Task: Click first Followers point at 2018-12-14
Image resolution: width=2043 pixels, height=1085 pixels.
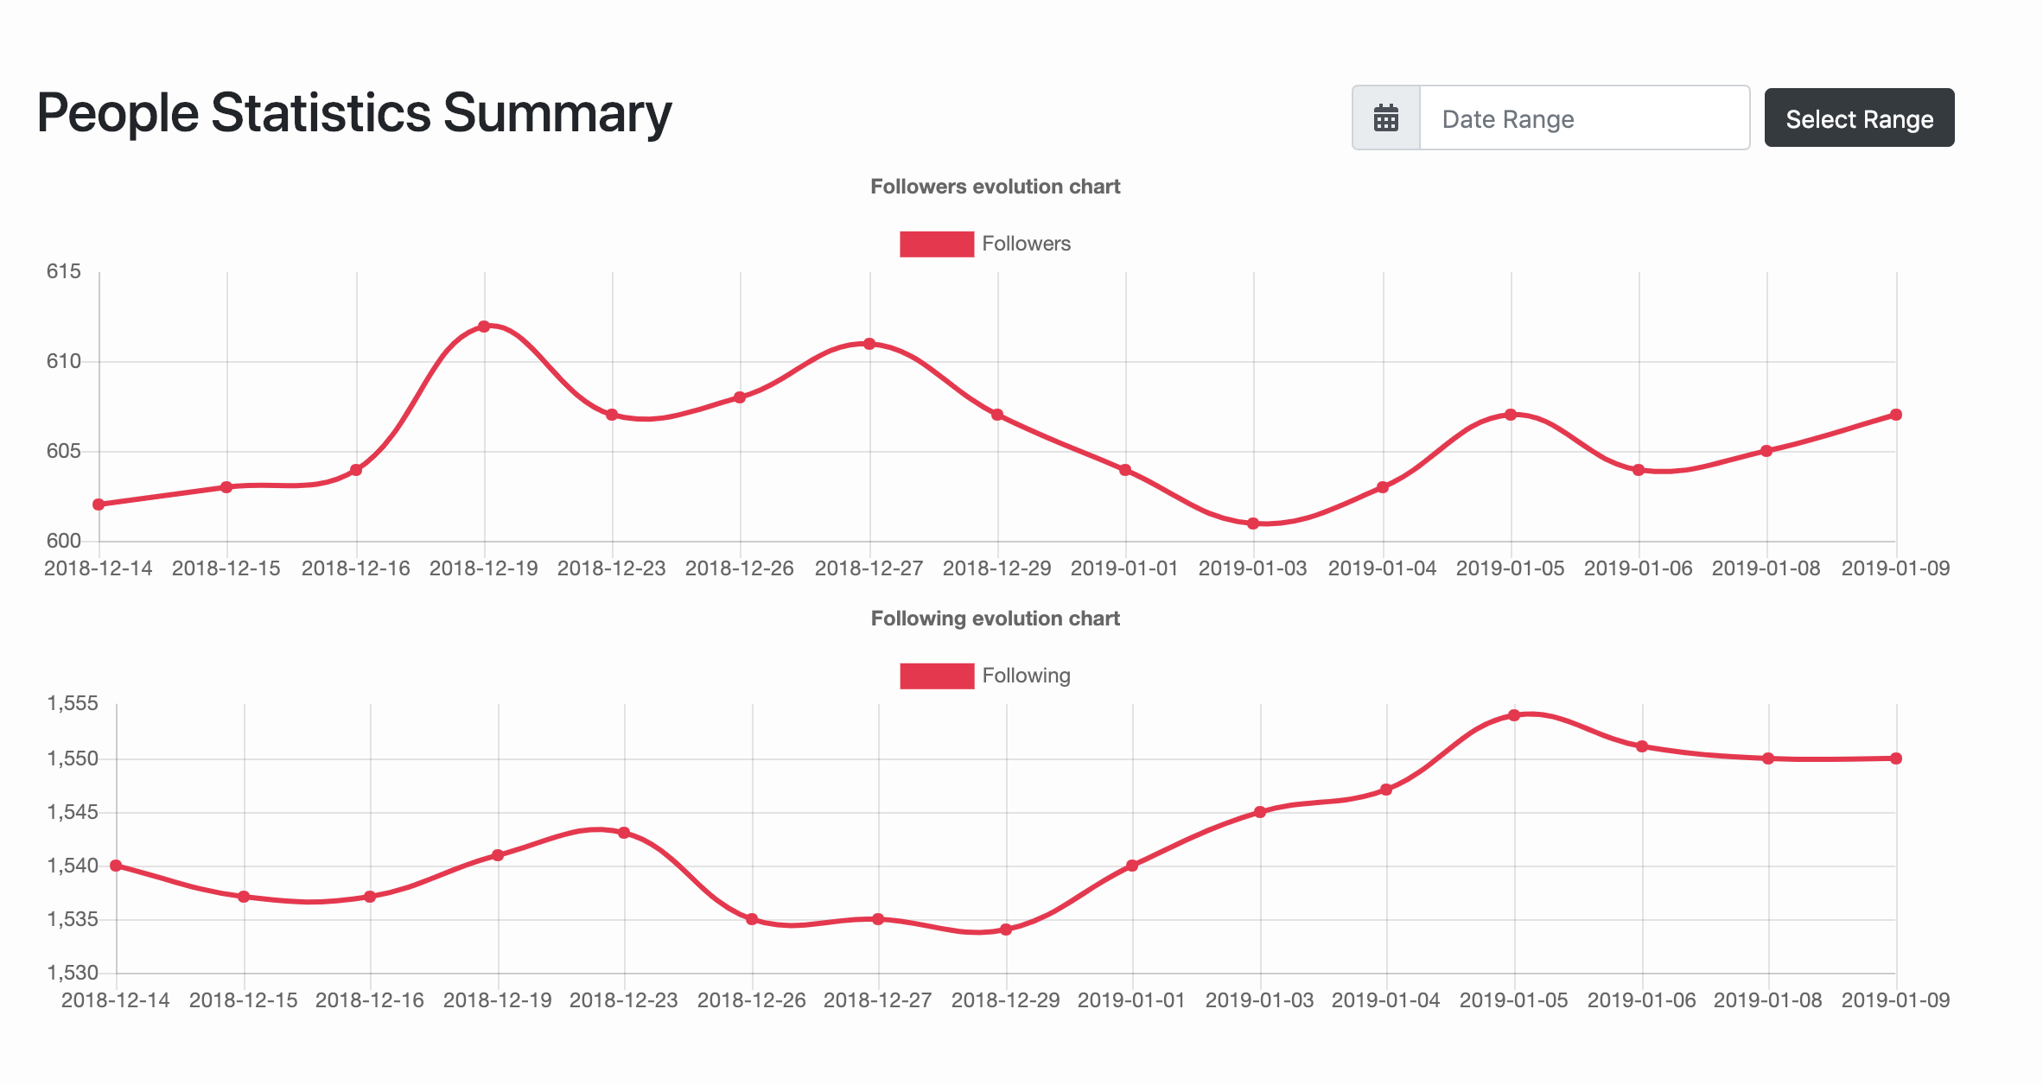Action: tap(99, 504)
